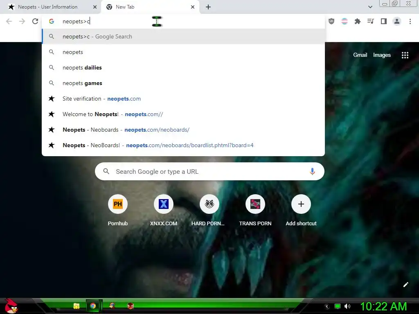Click the 'Search Google or type a URL' box
The width and height of the screenshot is (419, 314).
pos(209,171)
